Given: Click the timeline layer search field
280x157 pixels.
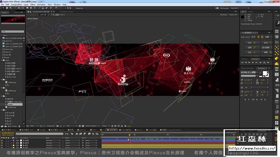Looking at the screenshot, I should (39, 134).
